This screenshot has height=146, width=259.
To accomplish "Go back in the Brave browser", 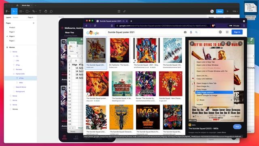I will pos(86,26).
